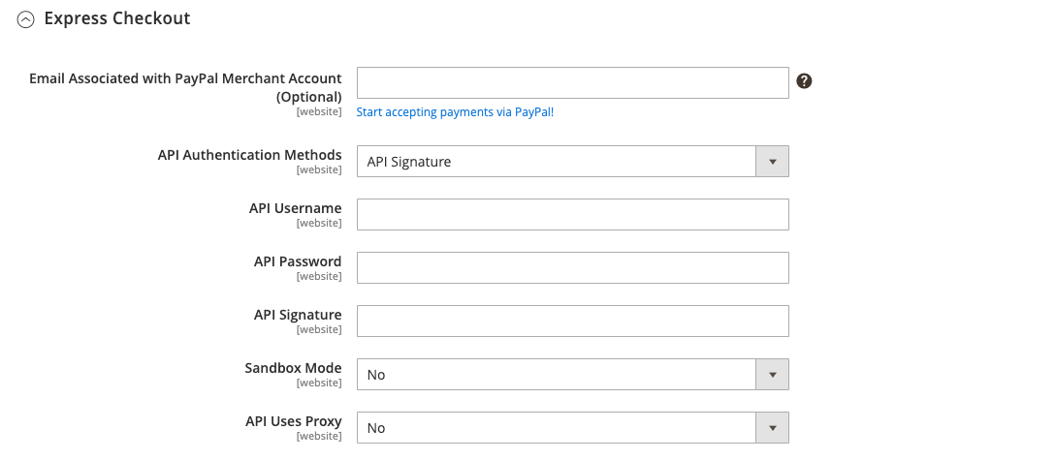This screenshot has width=1056, height=460.
Task: Click the Express Checkout heading text
Action: (x=117, y=18)
